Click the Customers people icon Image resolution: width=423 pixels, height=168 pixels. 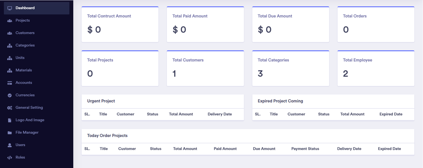coord(10,33)
